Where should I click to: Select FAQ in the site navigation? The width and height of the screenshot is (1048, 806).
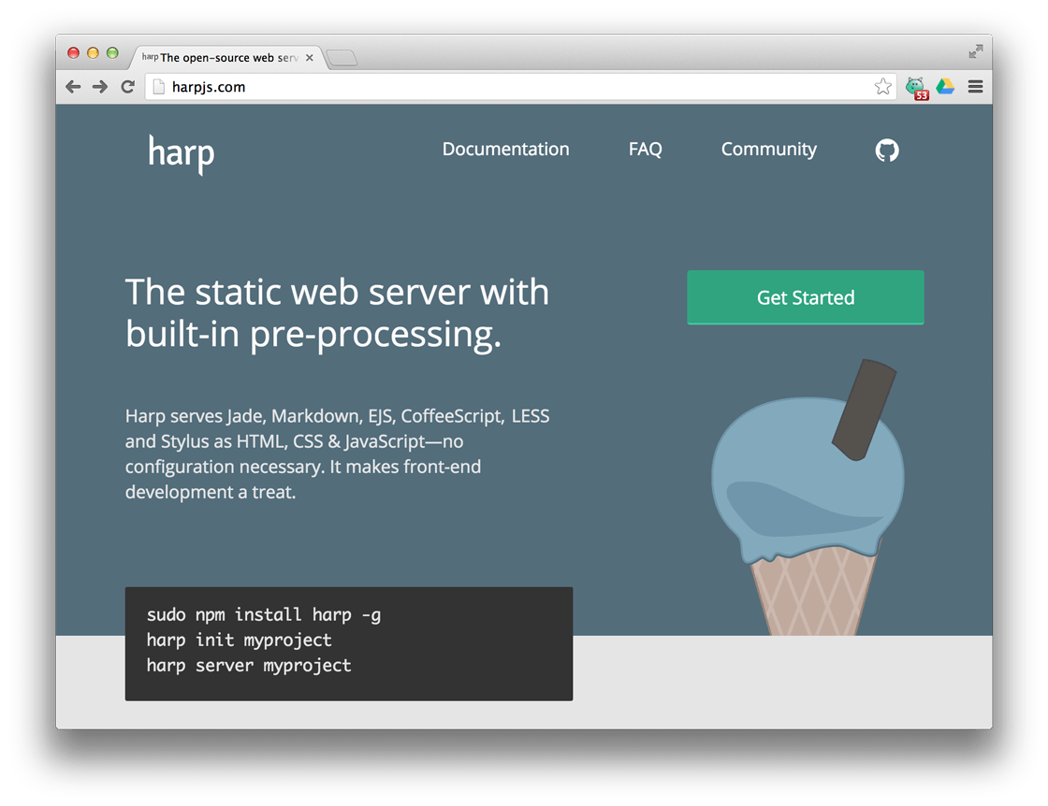[x=645, y=150]
